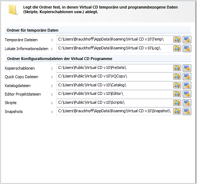Reset Snapshots path to default
The image size is (197, 184).
click(187, 111)
